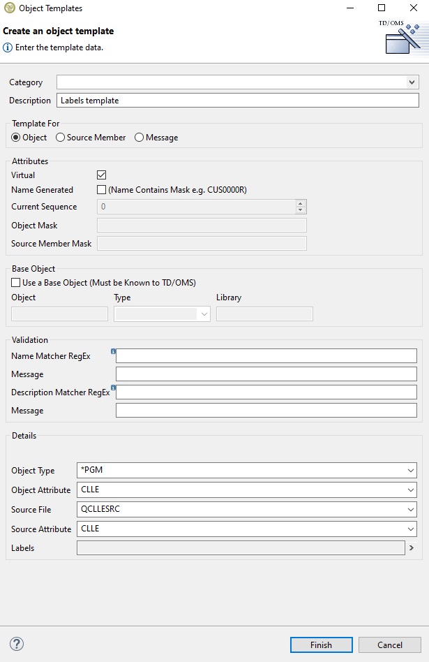
Task: Uncheck the Virtual checkbox
Action: point(101,175)
